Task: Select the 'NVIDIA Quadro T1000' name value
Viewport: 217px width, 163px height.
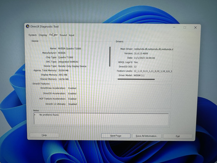Action: pyautogui.click(x=70, y=49)
